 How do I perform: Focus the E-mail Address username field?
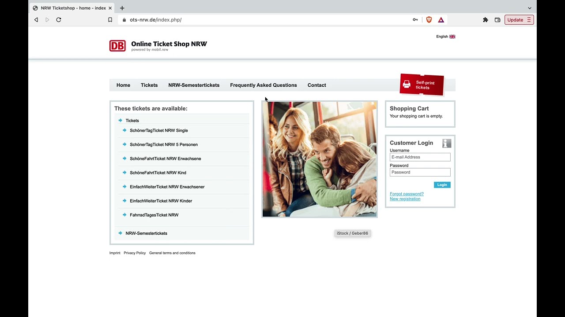click(x=420, y=157)
